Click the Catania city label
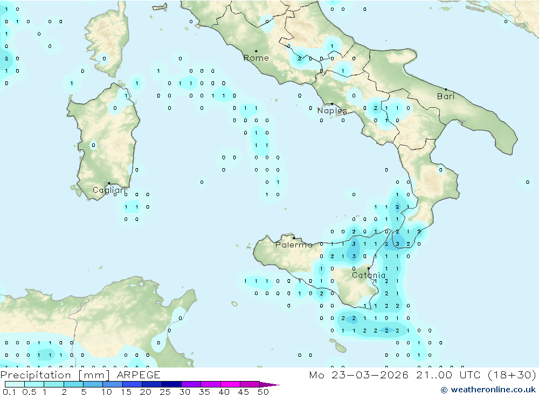The height and width of the screenshot is (395, 539). pos(369,275)
